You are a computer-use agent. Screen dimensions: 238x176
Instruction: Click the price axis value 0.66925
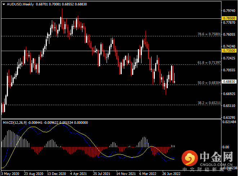[229, 94]
